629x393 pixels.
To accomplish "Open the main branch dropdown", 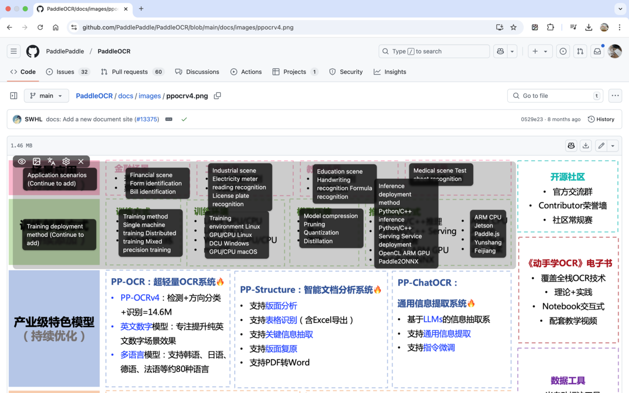I will [46, 96].
